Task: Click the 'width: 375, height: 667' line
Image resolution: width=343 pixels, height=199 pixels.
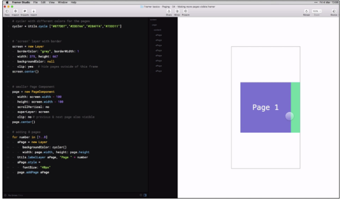Action: click(38, 57)
